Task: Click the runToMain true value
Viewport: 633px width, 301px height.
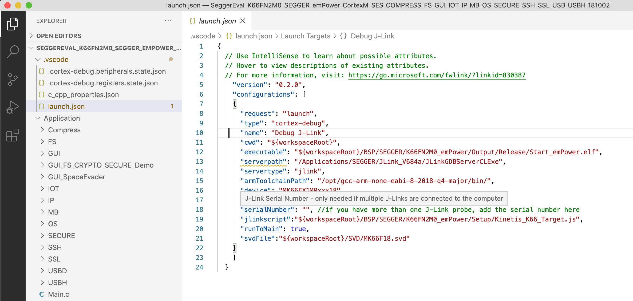Action: pos(298,229)
